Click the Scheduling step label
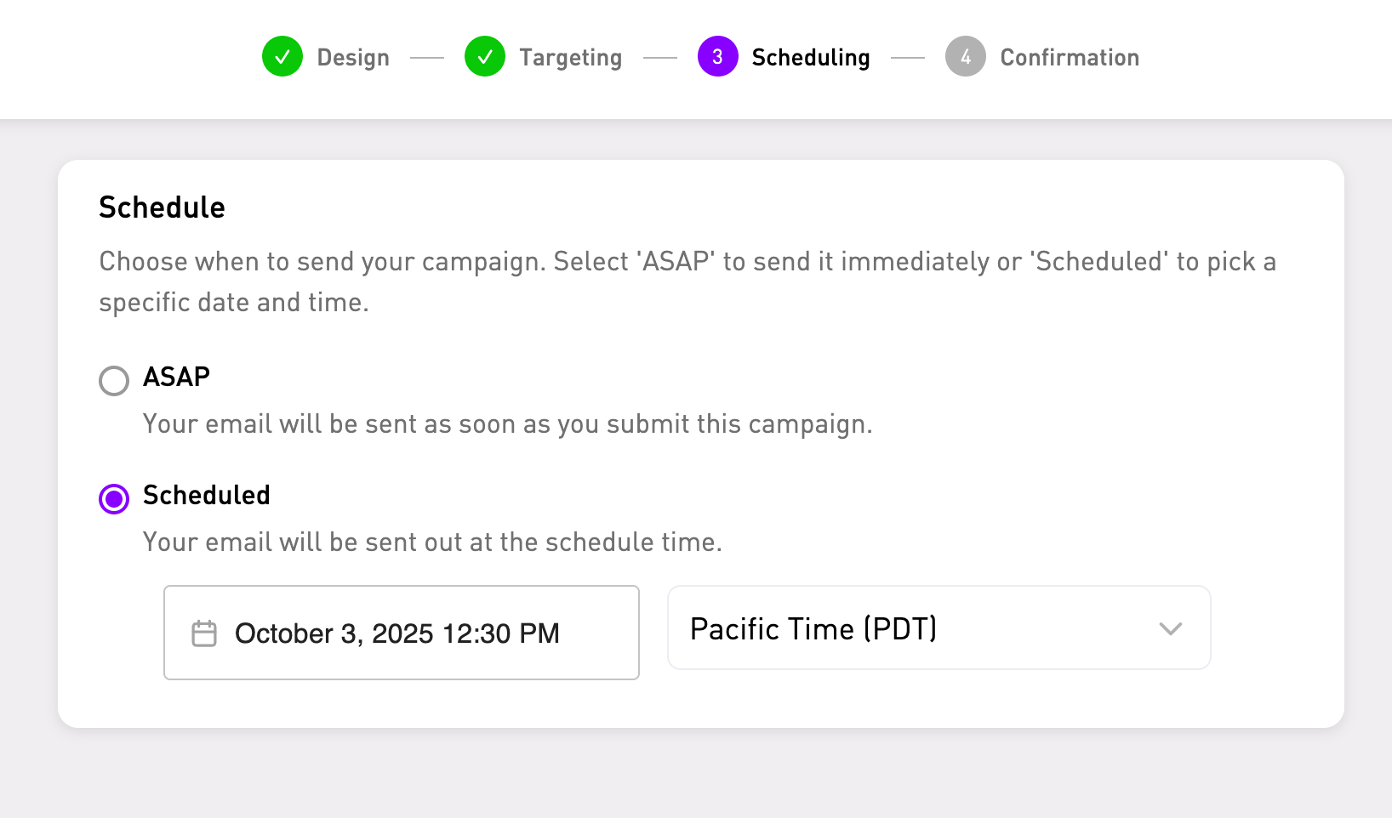The height and width of the screenshot is (818, 1392). coord(810,58)
